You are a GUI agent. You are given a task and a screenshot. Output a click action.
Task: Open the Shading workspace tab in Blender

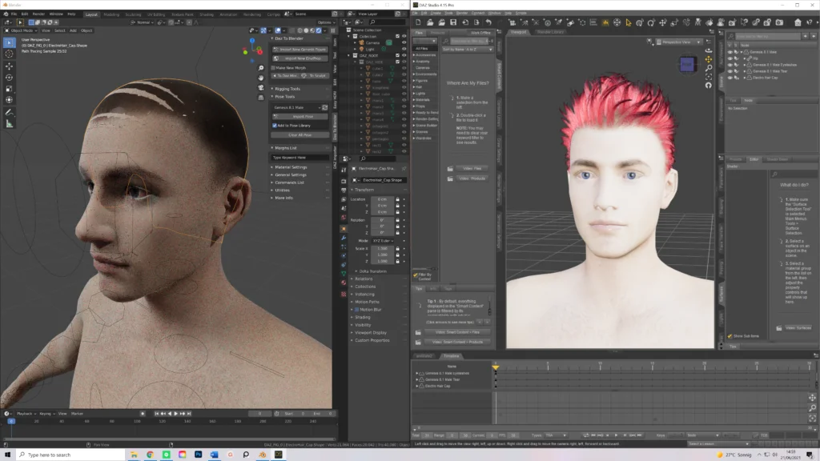207,14
